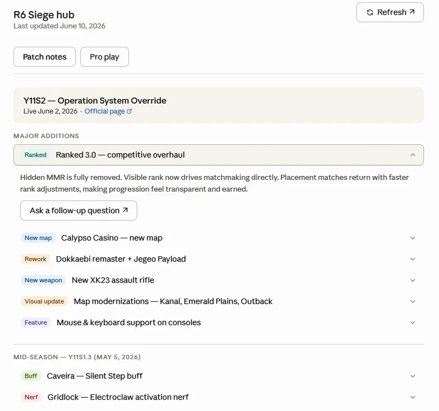Click the New weapon tag
Screen dimensions: 439x411
pyautogui.click(x=43, y=280)
